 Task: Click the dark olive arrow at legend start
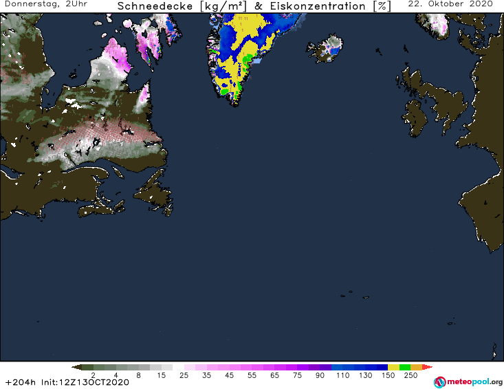pos(76,367)
